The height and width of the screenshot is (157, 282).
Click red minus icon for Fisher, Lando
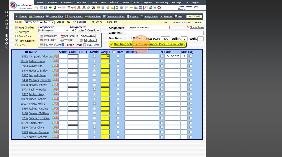[x=57, y=61]
